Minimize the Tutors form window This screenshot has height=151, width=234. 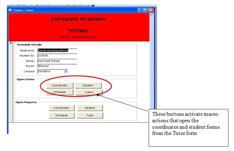click(x=140, y=10)
